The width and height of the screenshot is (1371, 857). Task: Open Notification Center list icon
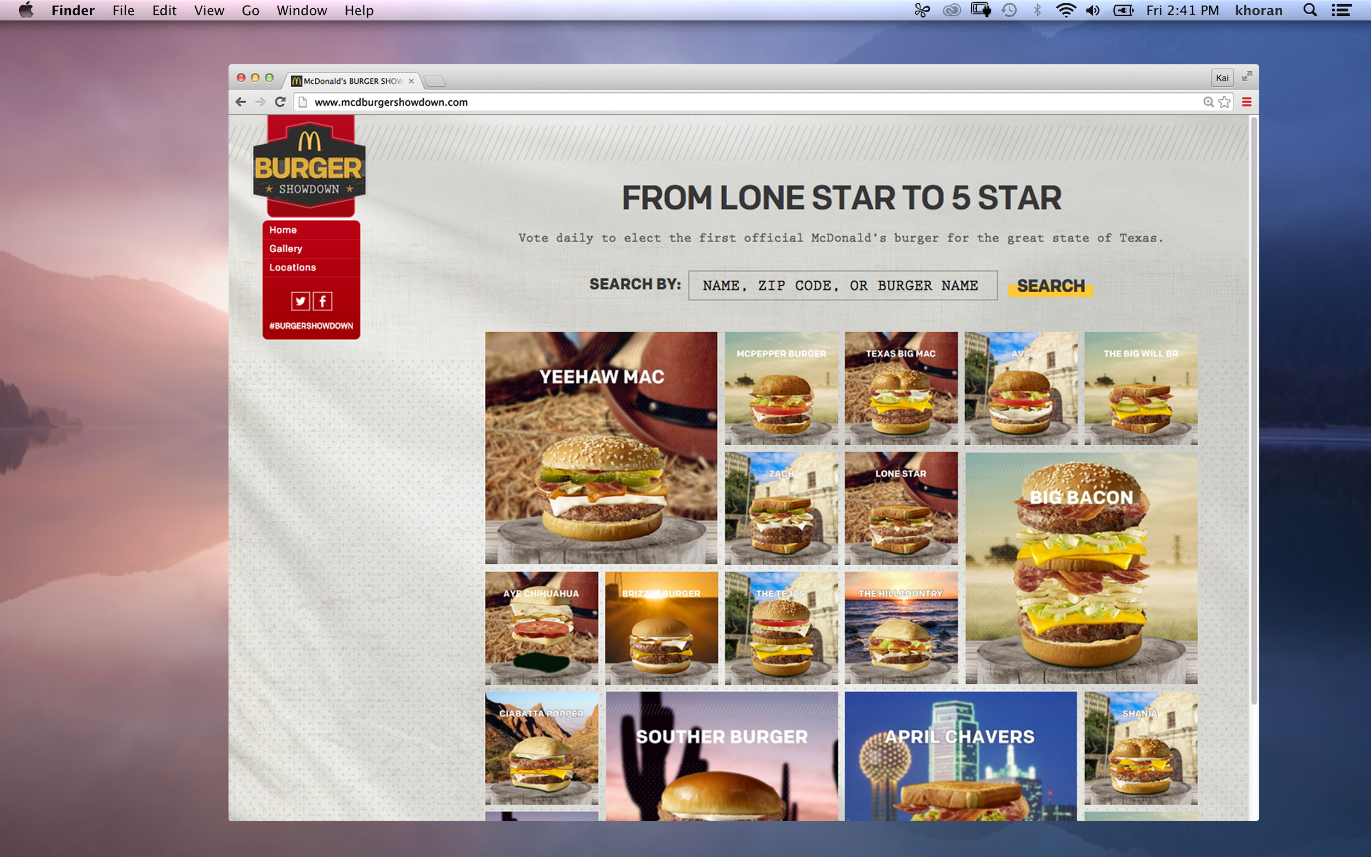pyautogui.click(x=1341, y=10)
